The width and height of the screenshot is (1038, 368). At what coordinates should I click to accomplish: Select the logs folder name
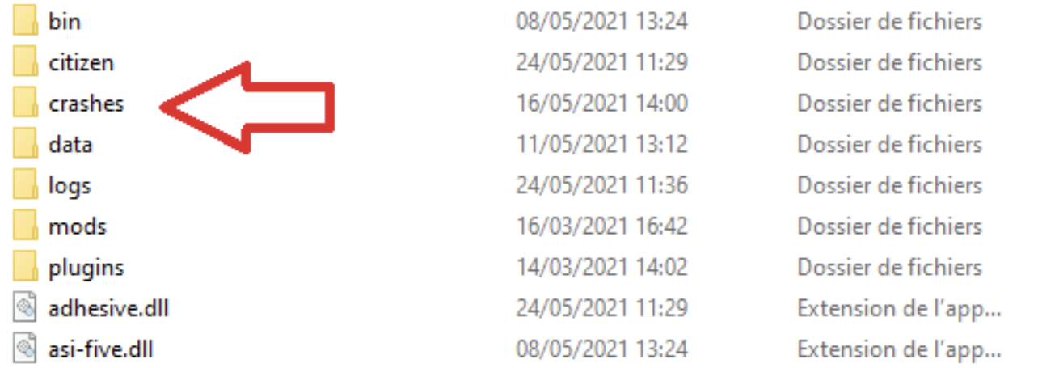point(70,186)
